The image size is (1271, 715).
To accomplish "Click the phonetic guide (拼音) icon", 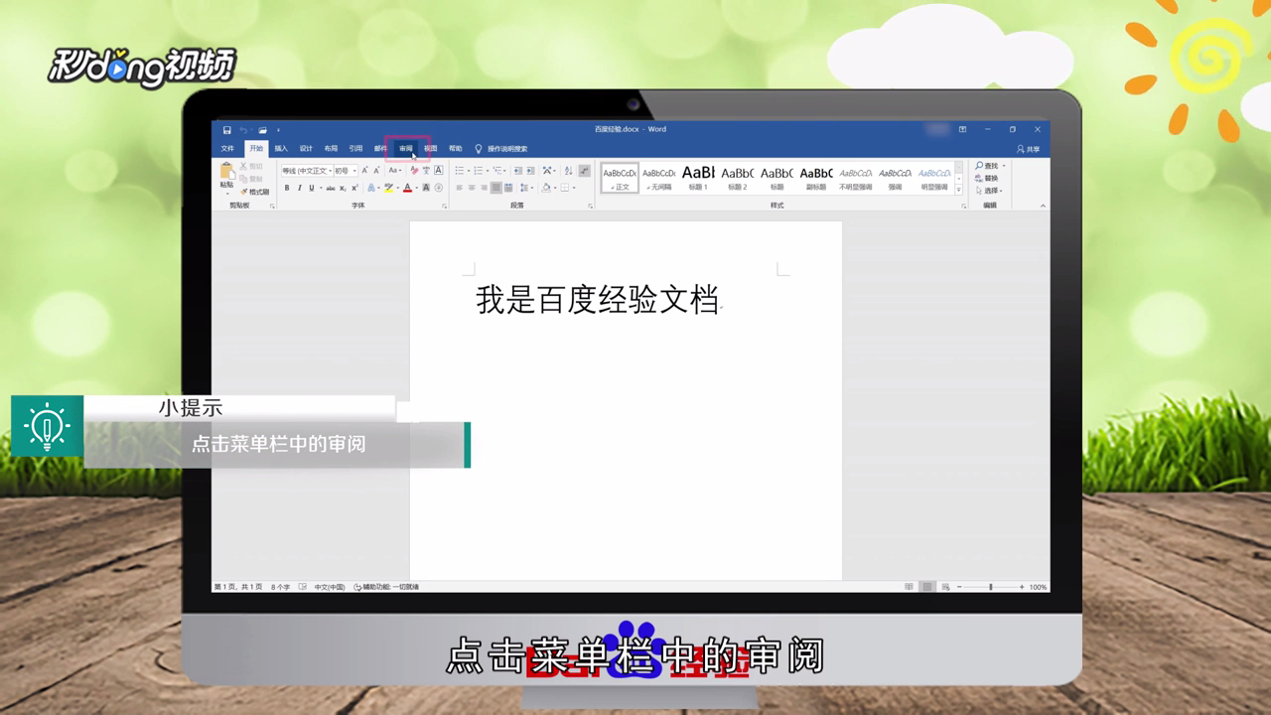I will pyautogui.click(x=427, y=171).
